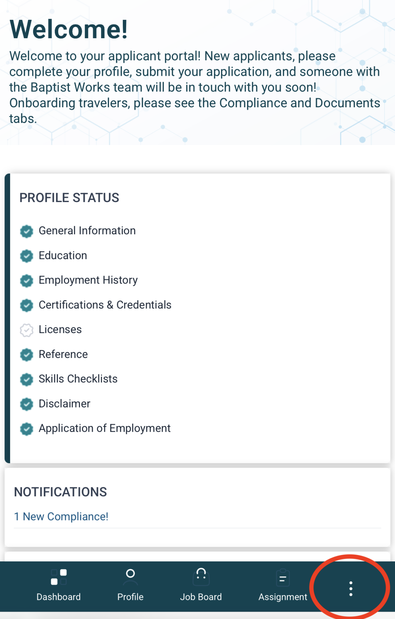Image resolution: width=395 pixels, height=619 pixels.
Task: Click the Profile Status card heading
Action: click(69, 198)
